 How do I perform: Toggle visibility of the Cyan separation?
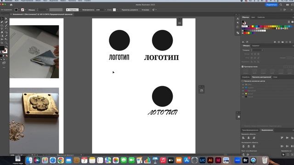tap(243, 88)
